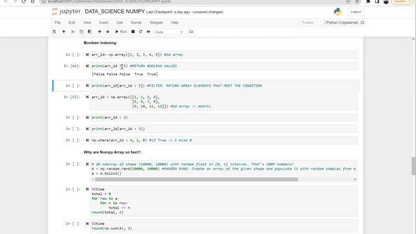
Task: Run the print(arr_2d[arr_2d < 3]) cell with its run icon
Action: pos(87,129)
